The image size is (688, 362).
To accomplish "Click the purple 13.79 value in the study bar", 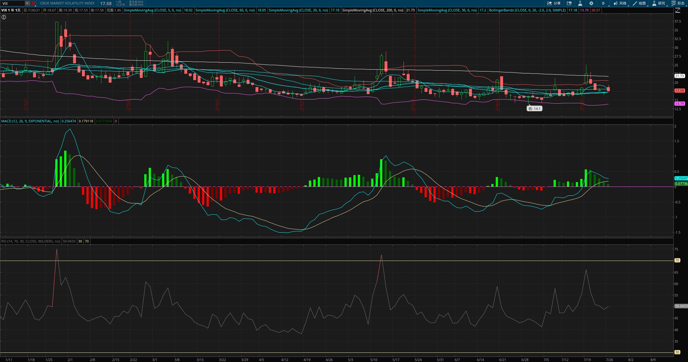I will 584,10.
